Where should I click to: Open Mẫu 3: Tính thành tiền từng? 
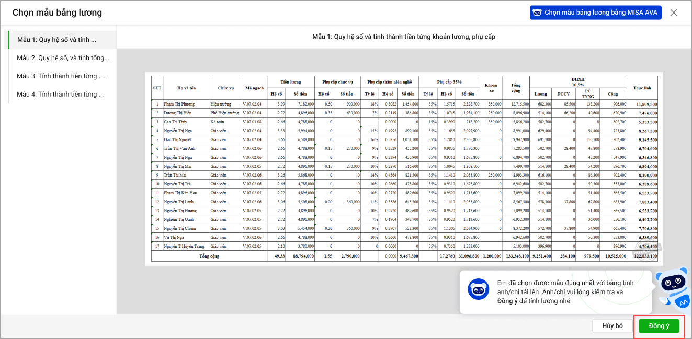tap(61, 76)
